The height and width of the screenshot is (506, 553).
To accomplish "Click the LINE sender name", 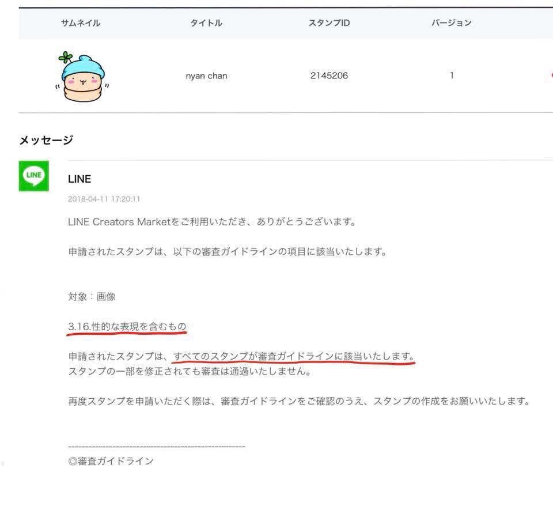I will tap(79, 179).
